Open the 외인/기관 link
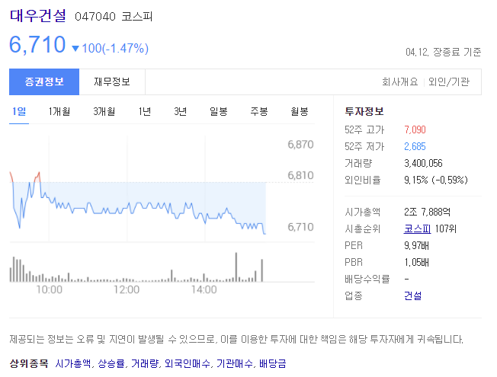Image resolution: width=497 pixels, height=377 pixels. tap(448, 82)
